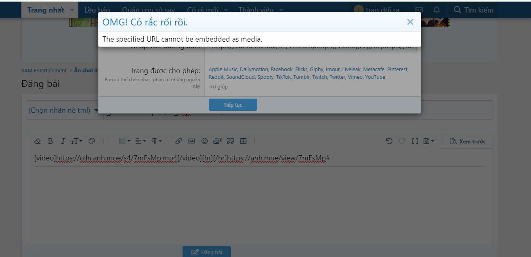Toggle BB code mode brackets

point(415,141)
